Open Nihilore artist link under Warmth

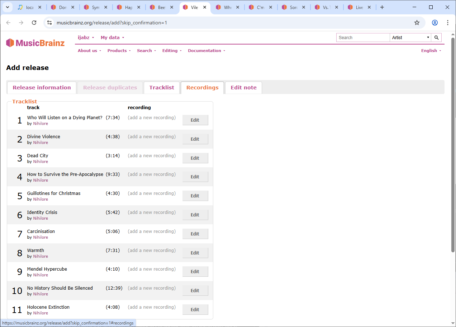41,256
